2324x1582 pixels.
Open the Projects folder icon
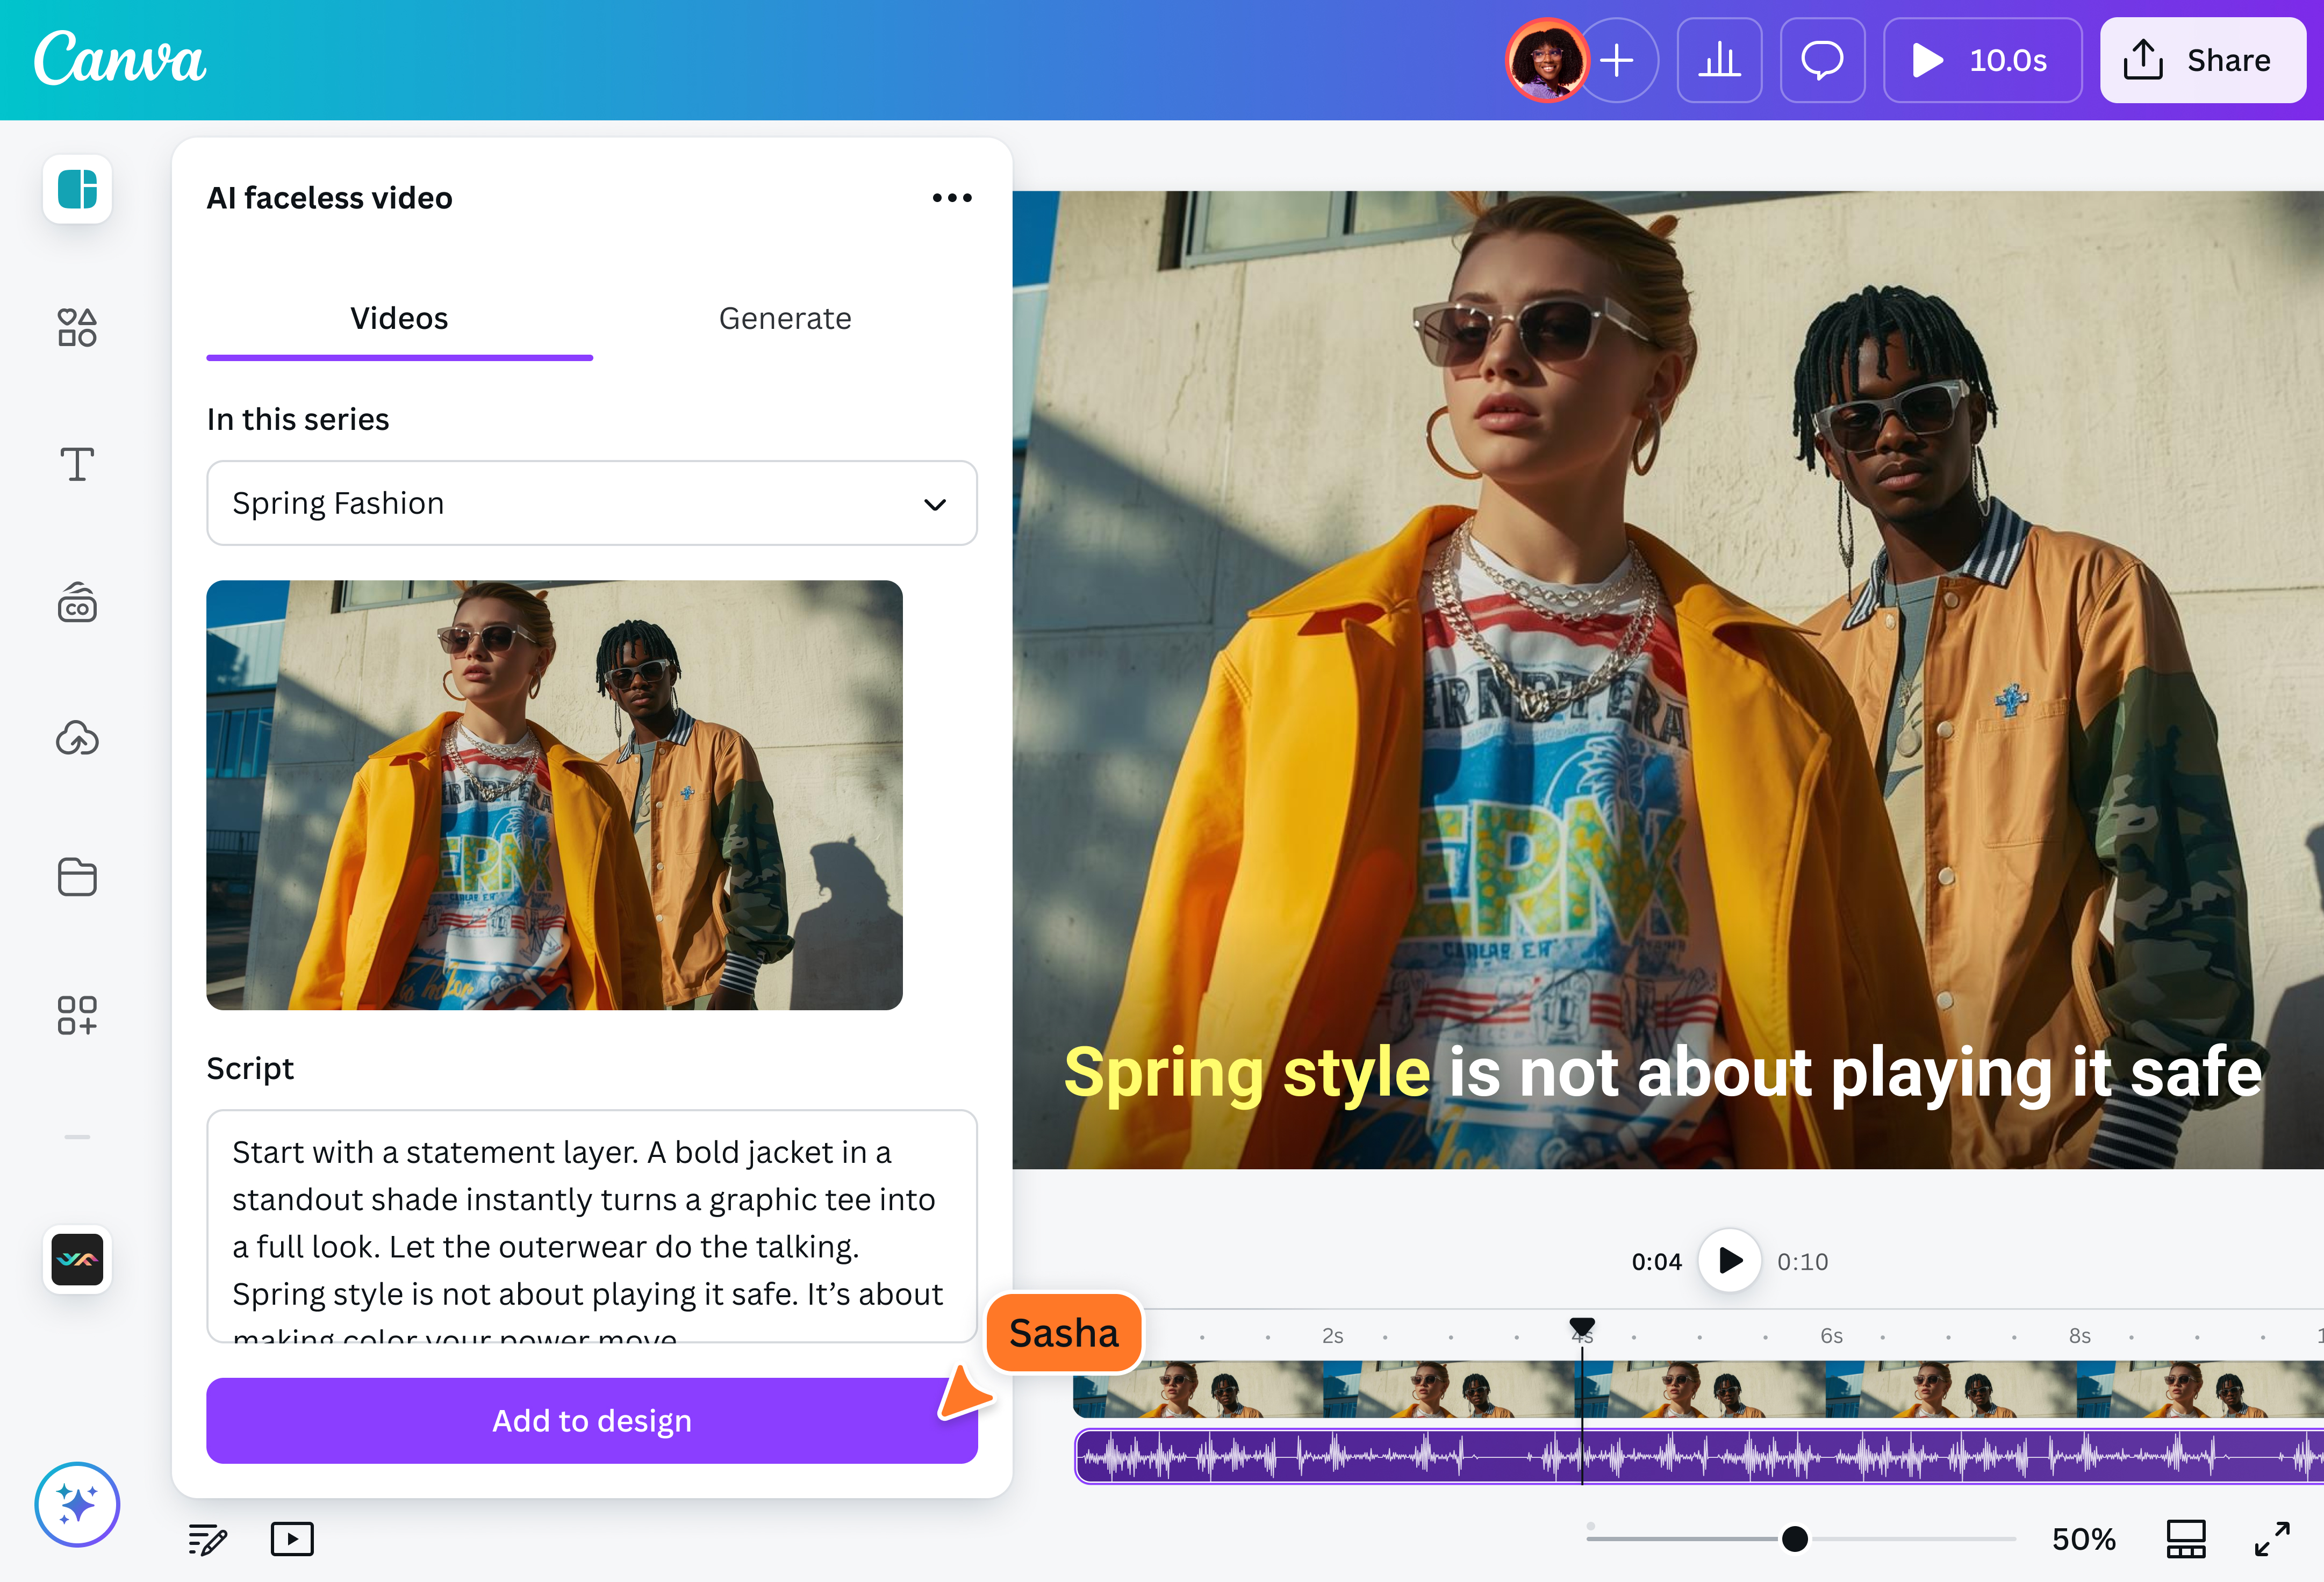pyautogui.click(x=77, y=877)
